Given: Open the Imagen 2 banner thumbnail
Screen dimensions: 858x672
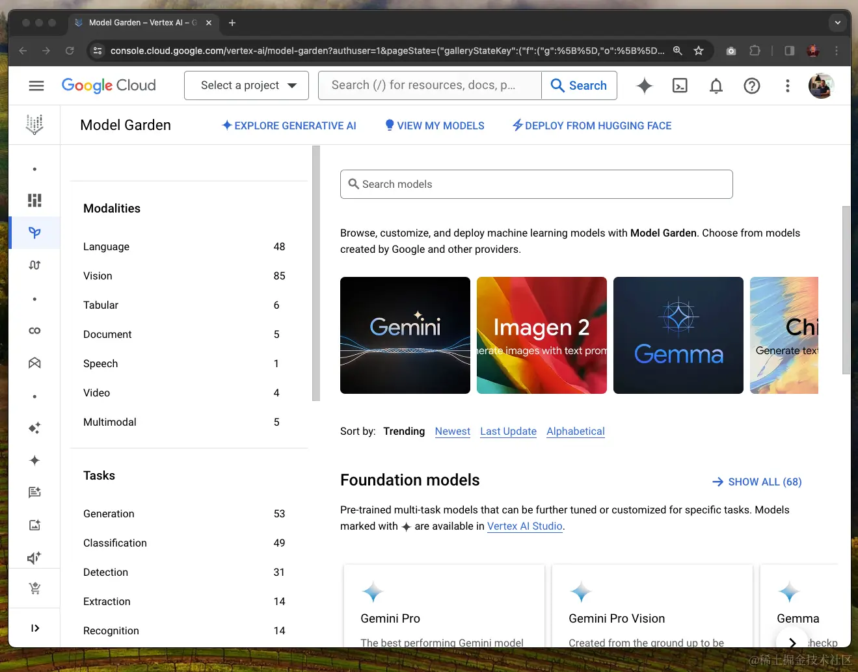Looking at the screenshot, I should pyautogui.click(x=542, y=335).
